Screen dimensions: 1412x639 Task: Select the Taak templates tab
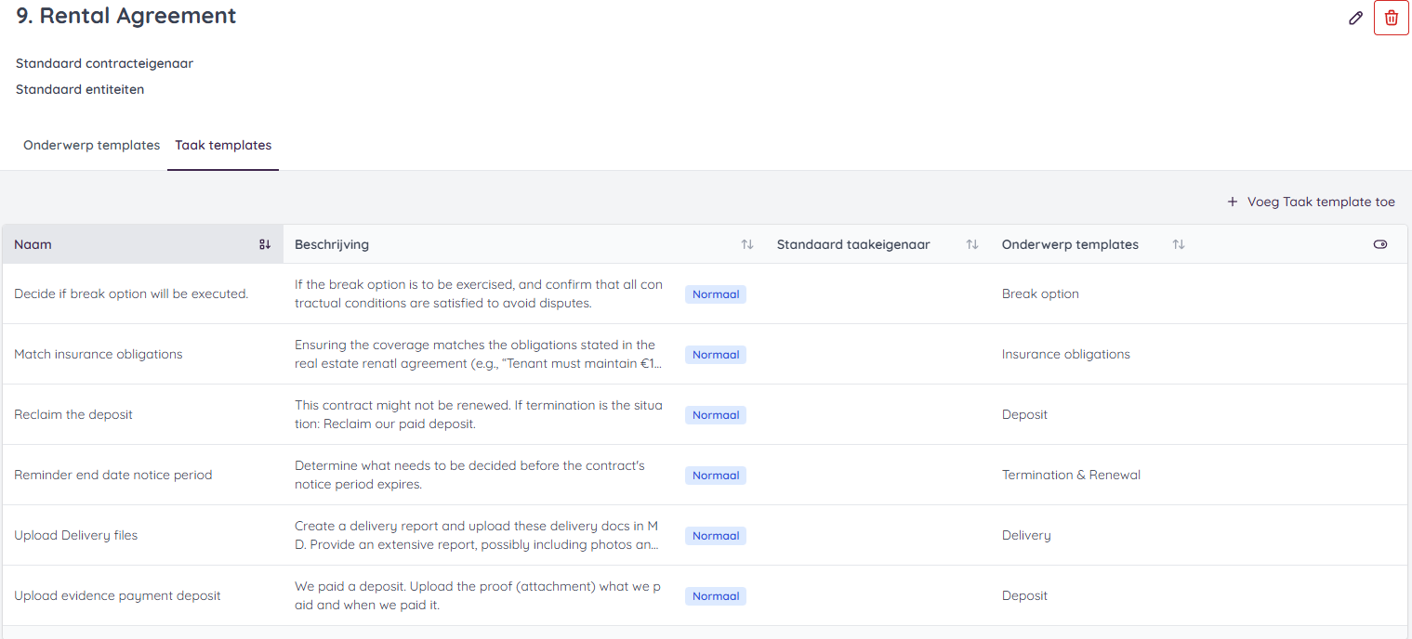pyautogui.click(x=223, y=145)
